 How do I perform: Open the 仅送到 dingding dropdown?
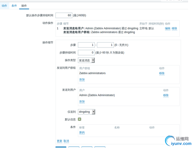86,112
